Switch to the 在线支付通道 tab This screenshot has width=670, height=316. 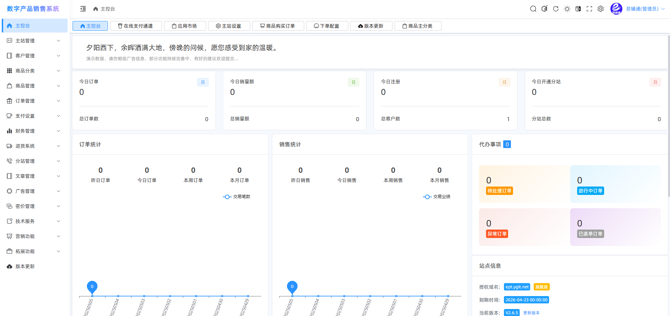tap(136, 26)
